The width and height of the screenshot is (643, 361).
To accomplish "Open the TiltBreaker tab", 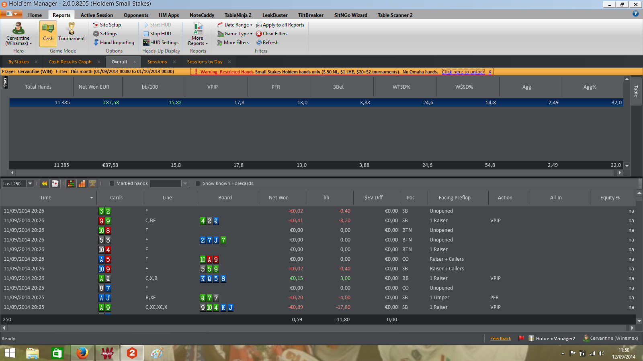I will [311, 15].
